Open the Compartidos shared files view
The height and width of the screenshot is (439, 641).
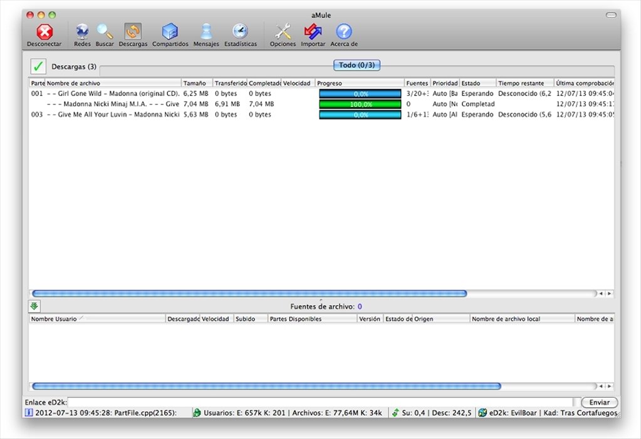pyautogui.click(x=170, y=36)
